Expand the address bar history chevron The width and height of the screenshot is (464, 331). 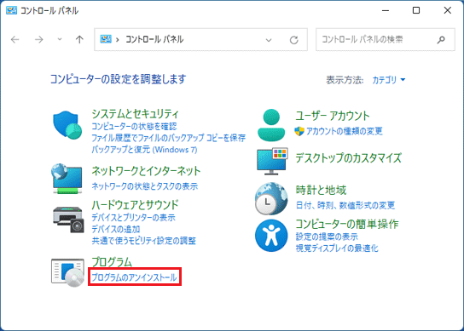(269, 40)
